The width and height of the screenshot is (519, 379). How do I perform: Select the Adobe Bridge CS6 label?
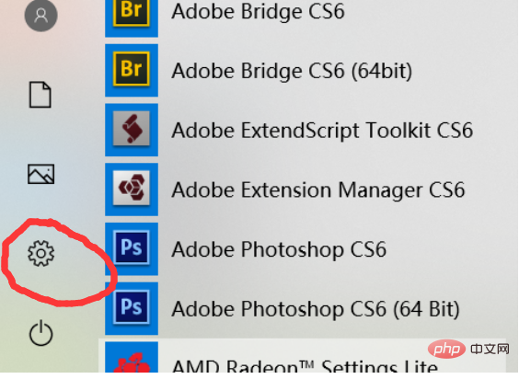[259, 12]
